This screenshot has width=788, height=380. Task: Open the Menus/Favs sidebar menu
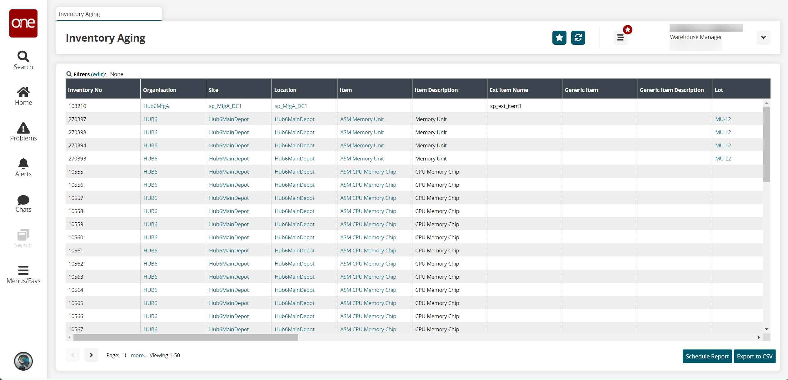click(x=23, y=274)
